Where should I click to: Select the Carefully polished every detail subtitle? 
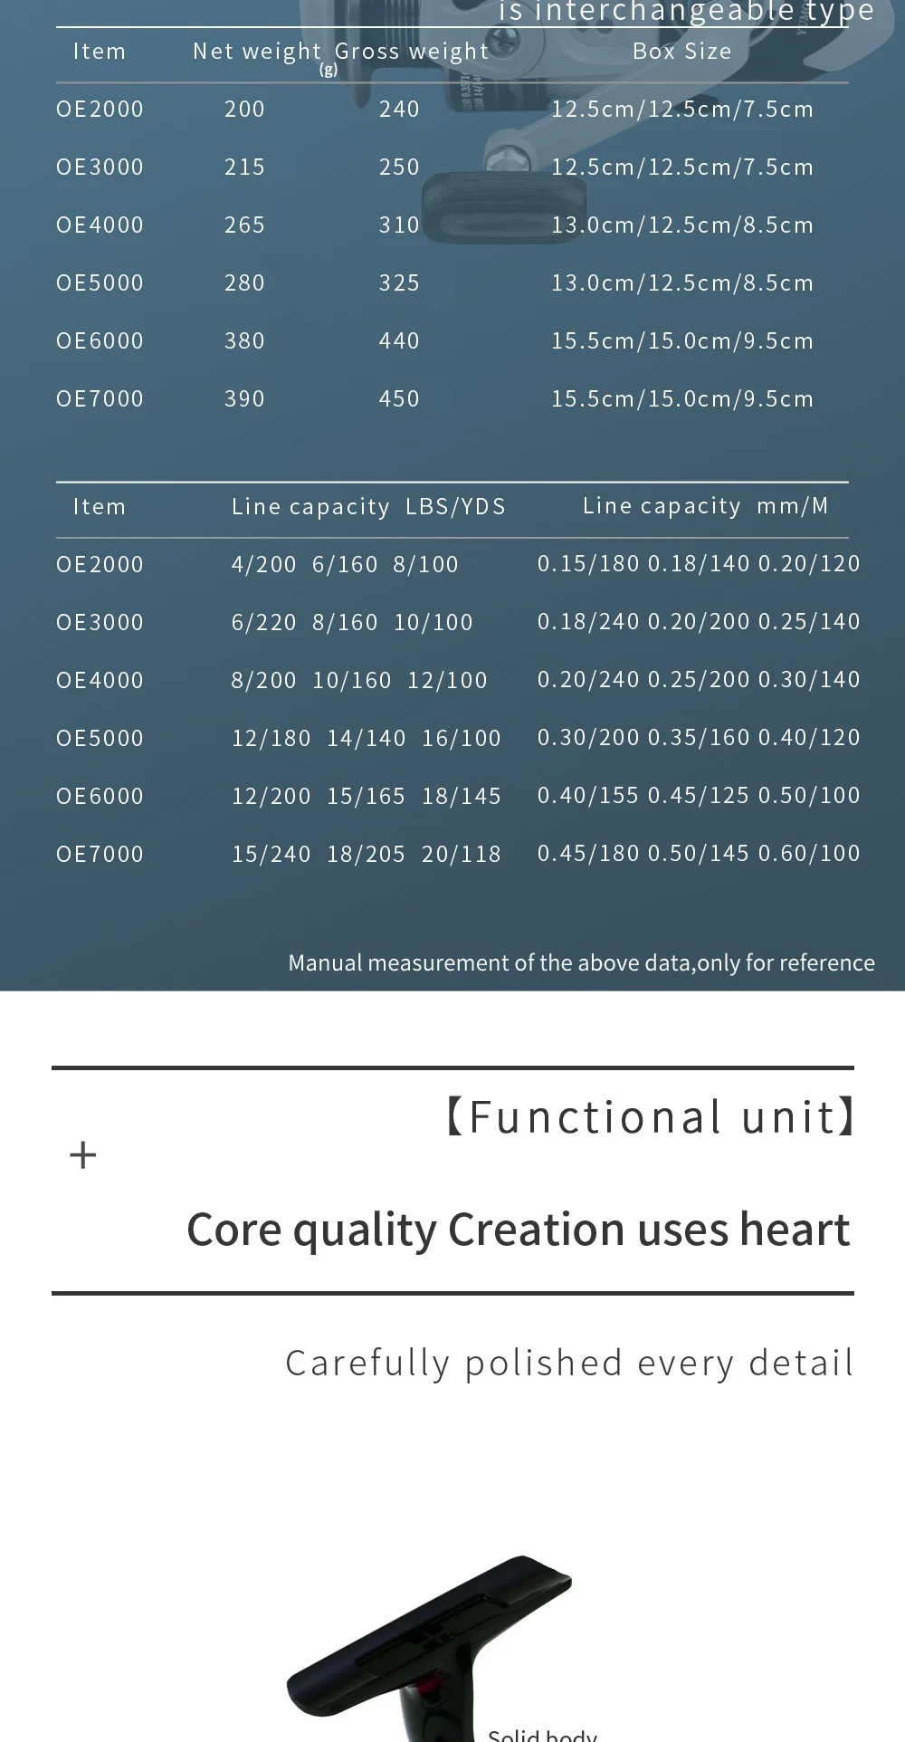[569, 1363]
